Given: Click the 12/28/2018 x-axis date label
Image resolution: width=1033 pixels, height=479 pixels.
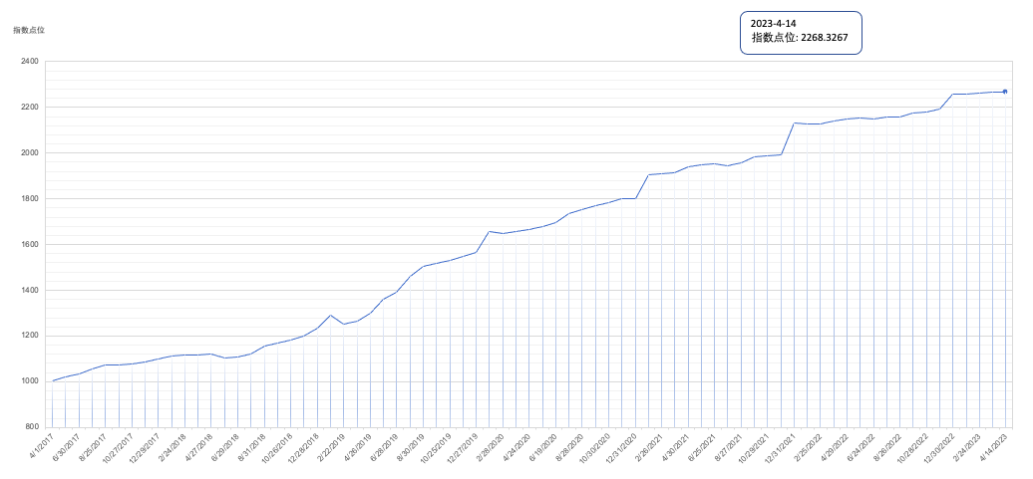Looking at the screenshot, I should (304, 447).
